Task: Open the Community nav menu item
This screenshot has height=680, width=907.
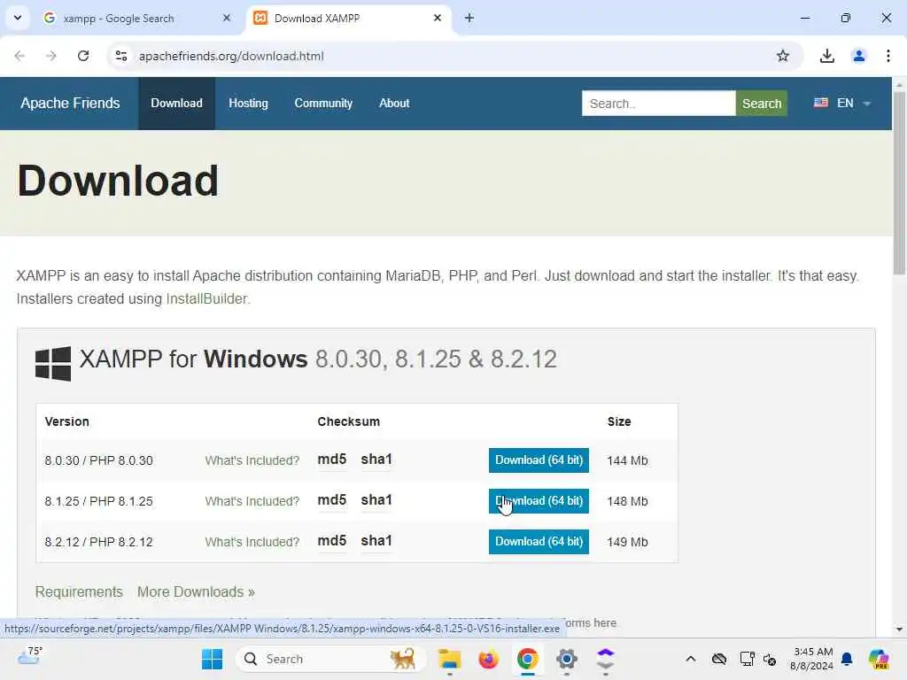Action: 323,103
